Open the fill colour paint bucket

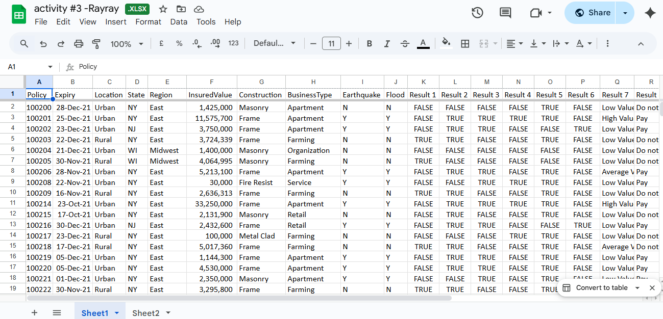point(446,43)
